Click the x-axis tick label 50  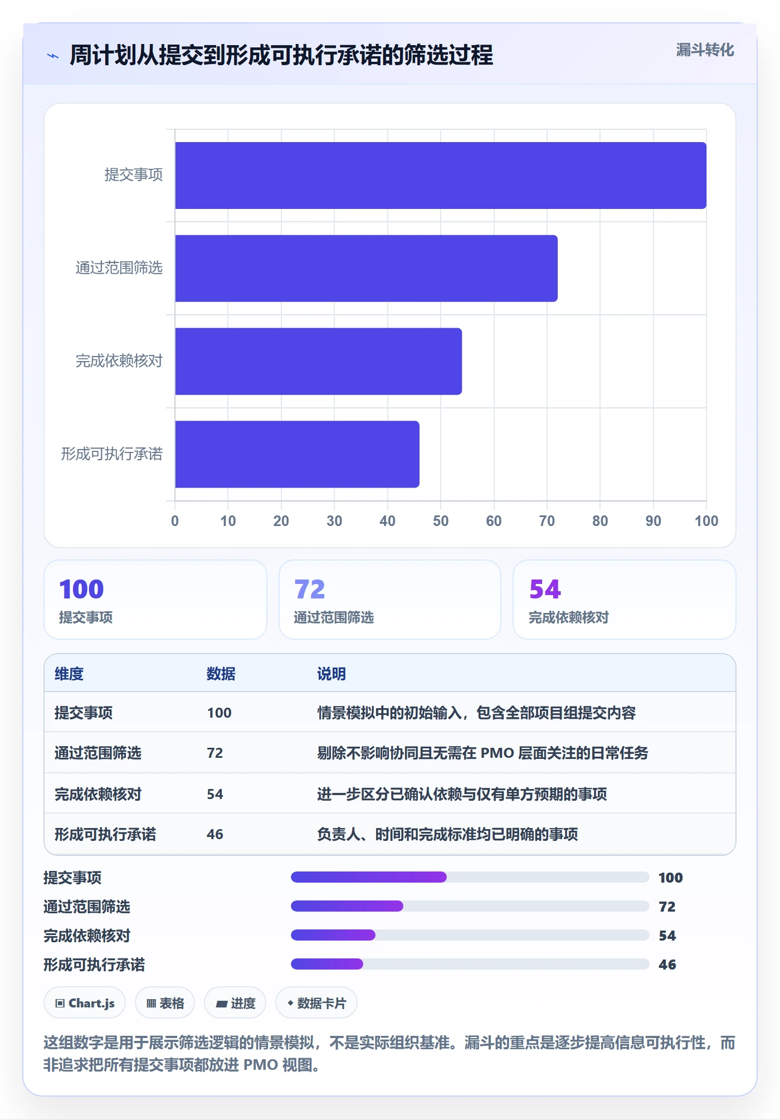[x=441, y=521]
